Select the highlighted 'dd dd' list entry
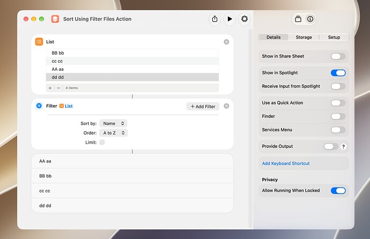Image resolution: width=370 pixels, height=239 pixels. coord(132,77)
